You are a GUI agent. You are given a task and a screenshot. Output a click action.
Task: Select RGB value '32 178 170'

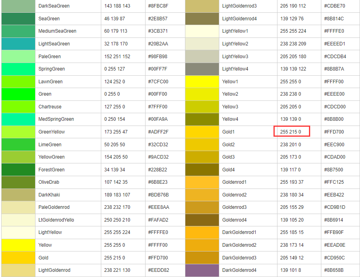click(116, 44)
